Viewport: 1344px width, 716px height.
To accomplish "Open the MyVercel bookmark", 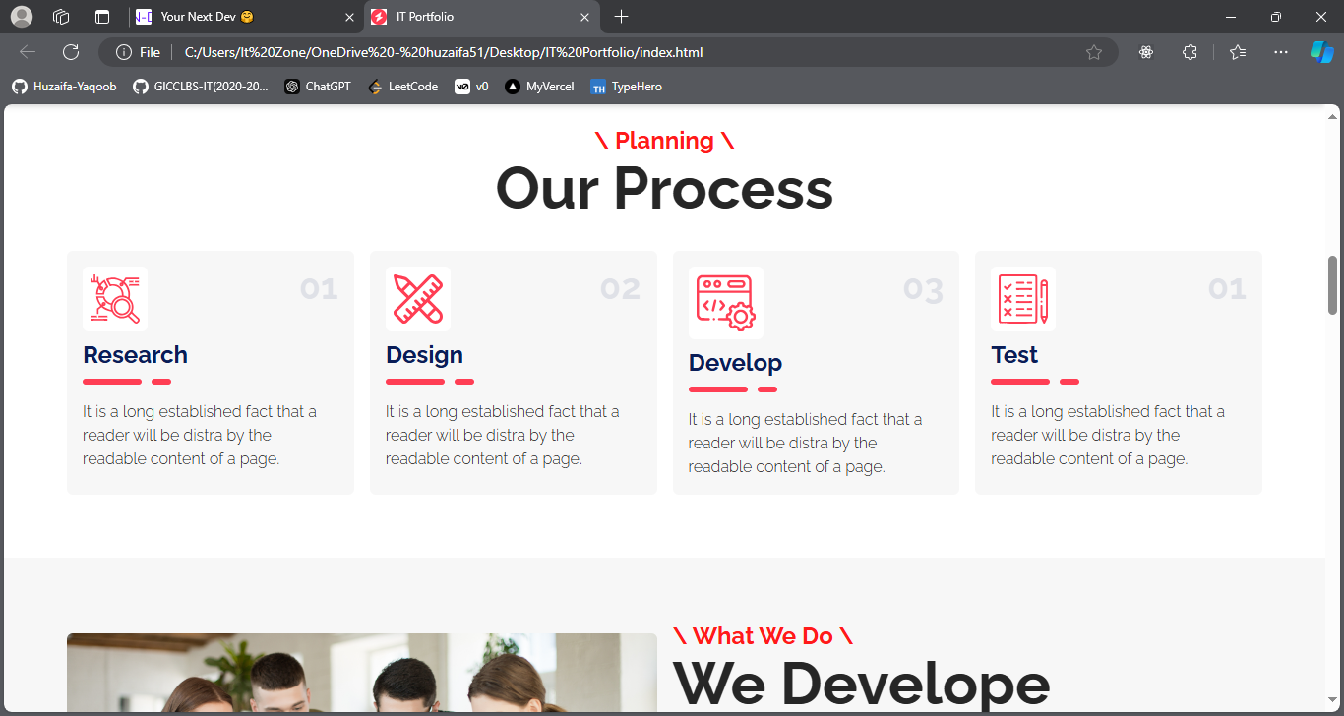I will point(539,87).
